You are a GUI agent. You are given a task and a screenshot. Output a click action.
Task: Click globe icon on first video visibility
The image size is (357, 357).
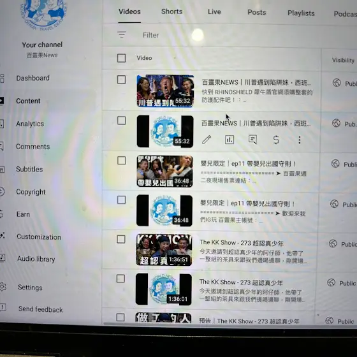click(337, 83)
